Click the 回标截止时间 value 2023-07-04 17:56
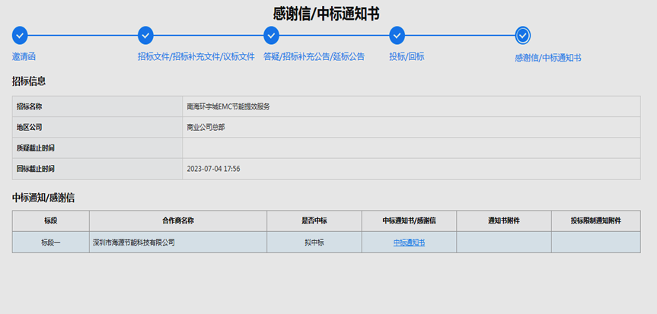The width and height of the screenshot is (657, 314). click(x=213, y=169)
